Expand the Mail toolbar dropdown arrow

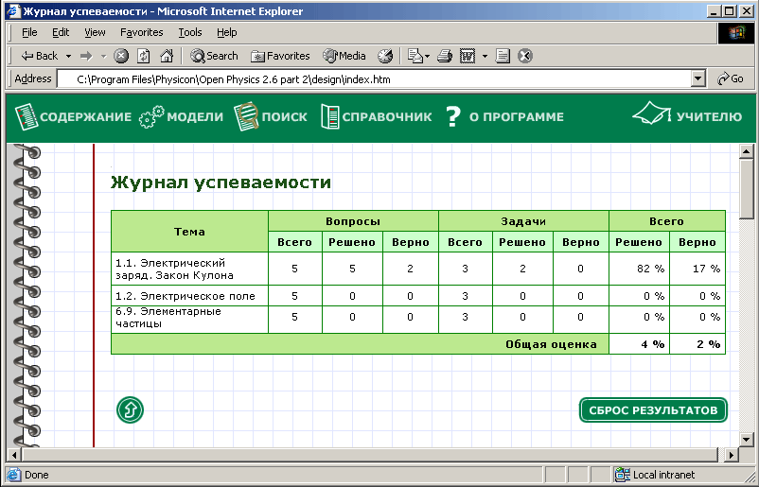(427, 56)
